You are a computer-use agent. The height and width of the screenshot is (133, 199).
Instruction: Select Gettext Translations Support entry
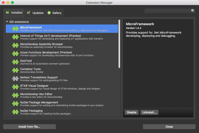(x=62, y=79)
